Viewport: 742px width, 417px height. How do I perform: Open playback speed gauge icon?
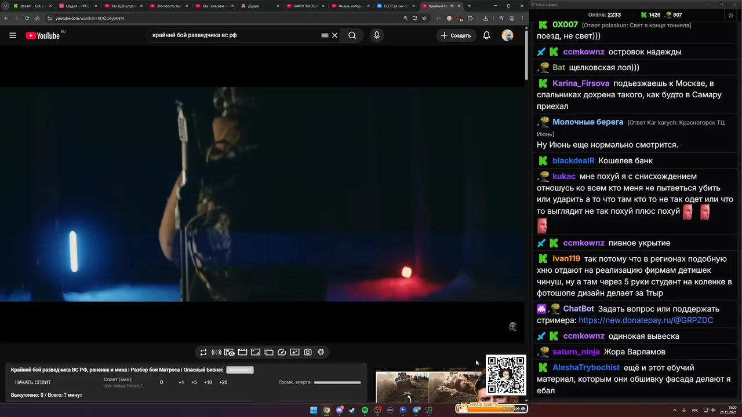click(x=282, y=352)
